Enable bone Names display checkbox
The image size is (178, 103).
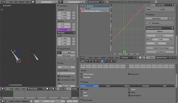tap(82, 89)
